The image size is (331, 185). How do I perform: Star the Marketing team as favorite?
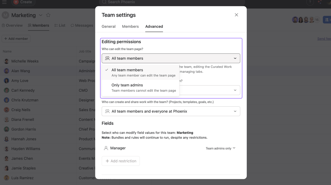[x=48, y=15]
